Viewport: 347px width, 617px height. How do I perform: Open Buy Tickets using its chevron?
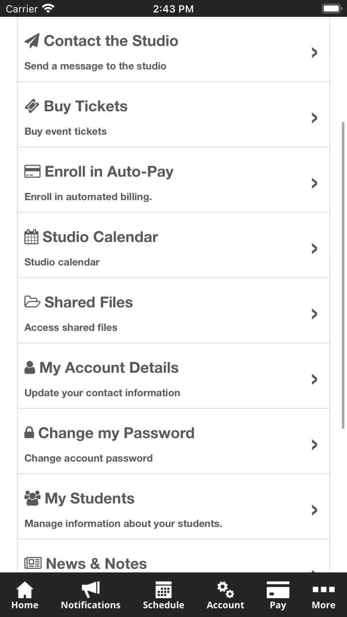click(x=314, y=118)
